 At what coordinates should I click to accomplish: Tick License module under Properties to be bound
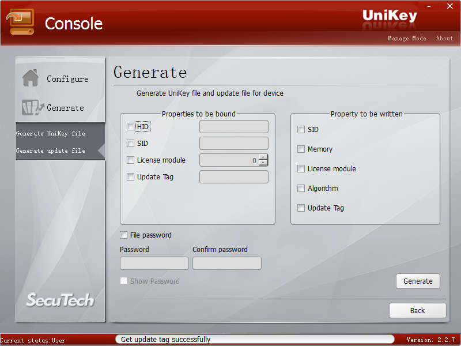(x=130, y=160)
